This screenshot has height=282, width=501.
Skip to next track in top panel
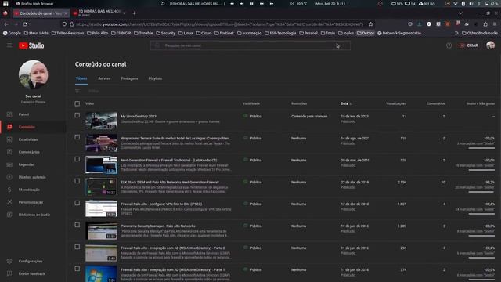[261, 3]
